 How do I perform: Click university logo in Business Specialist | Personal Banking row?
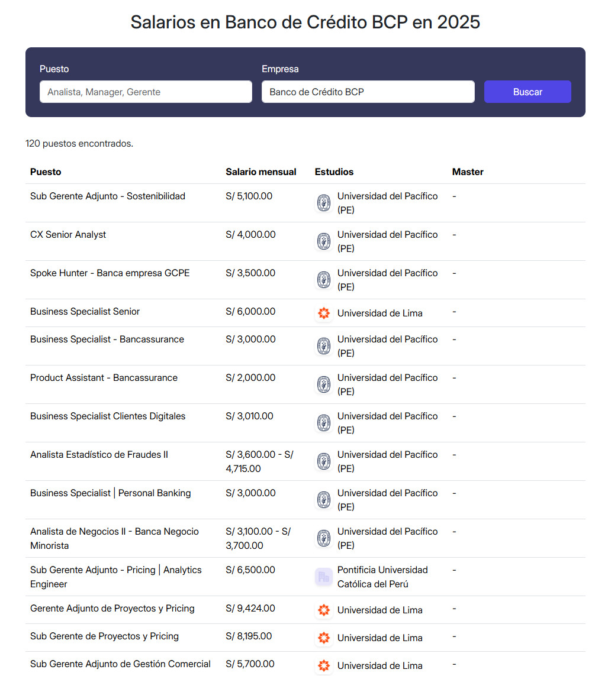tap(324, 500)
